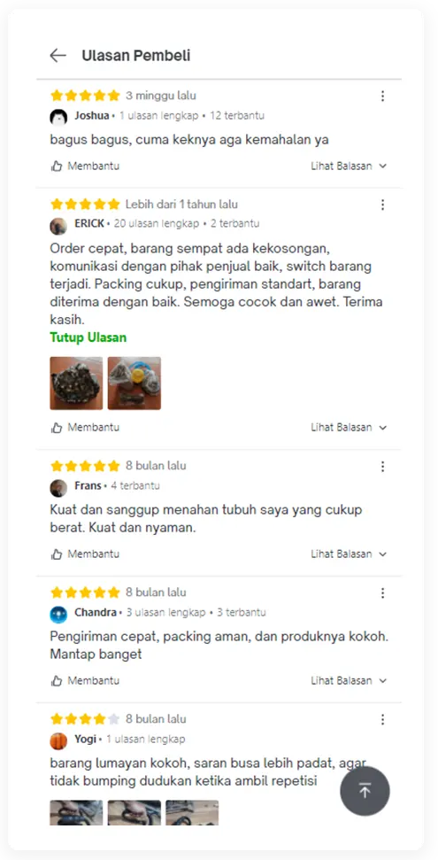Go back using the arrow icon
The image size is (438, 860).
point(58,56)
